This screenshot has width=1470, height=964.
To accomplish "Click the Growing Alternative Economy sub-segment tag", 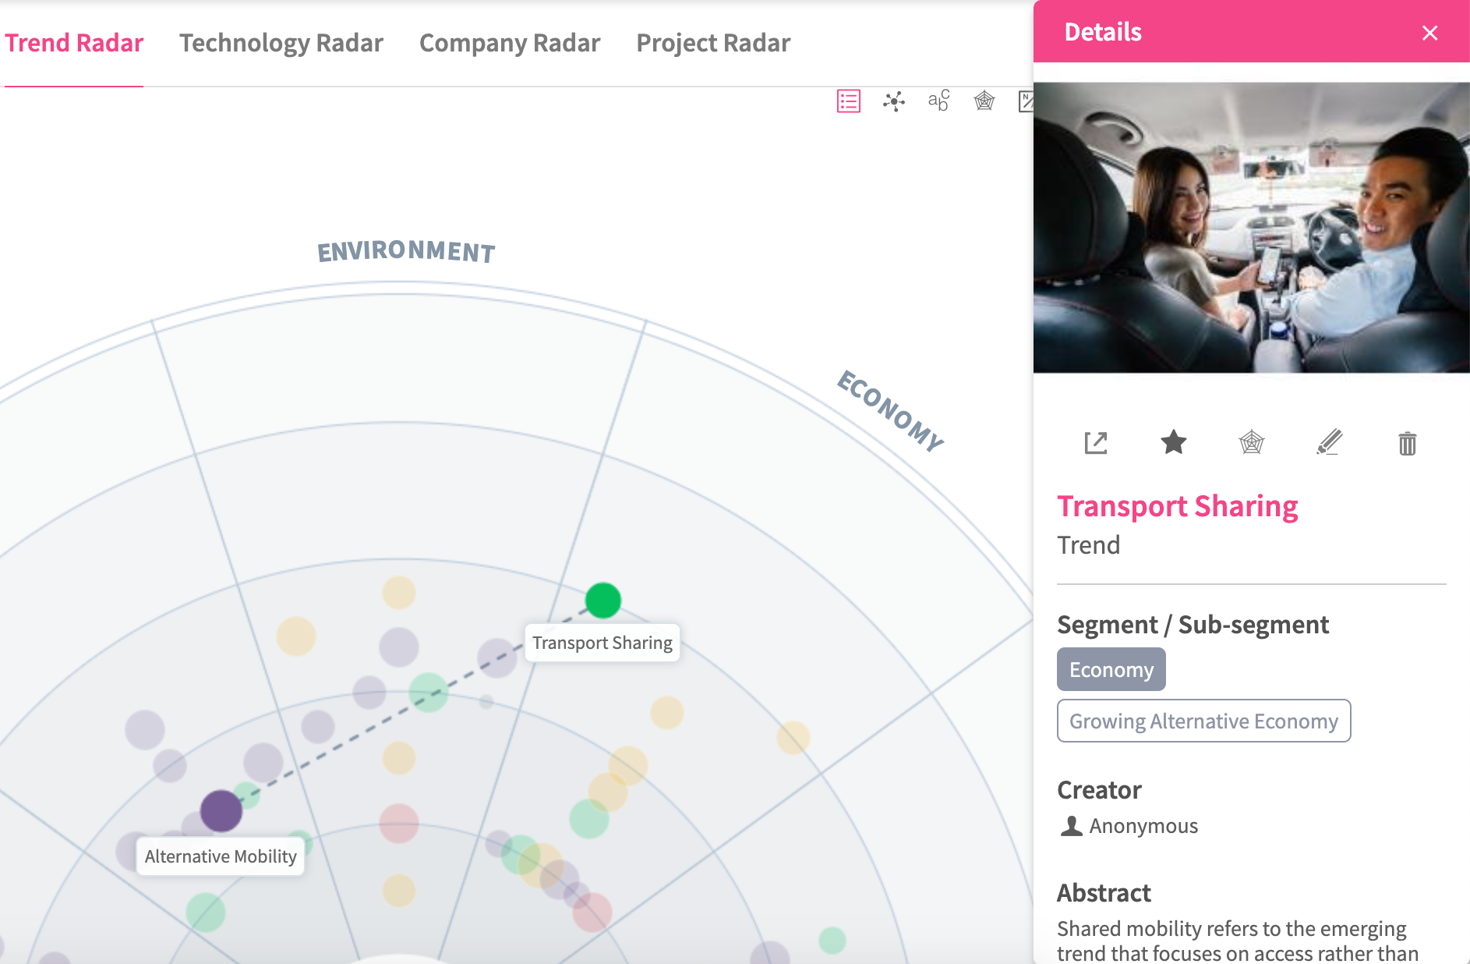I will (1203, 721).
